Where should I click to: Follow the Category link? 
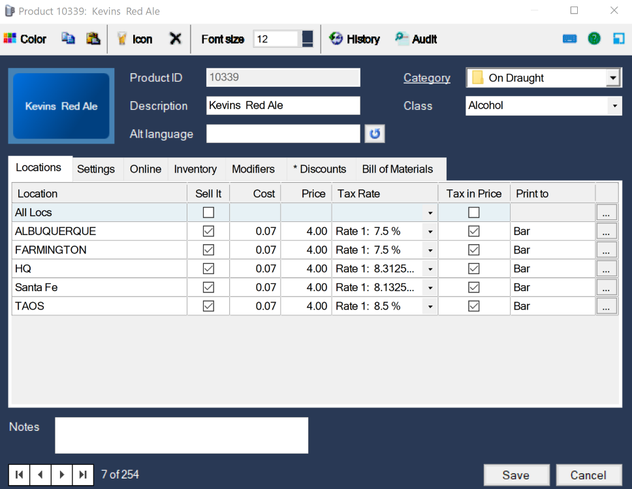click(427, 78)
